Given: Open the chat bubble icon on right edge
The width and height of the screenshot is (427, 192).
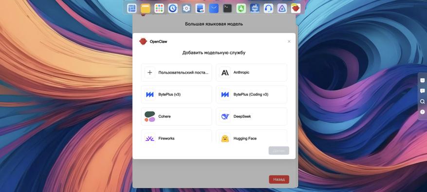Looking at the screenshot, I should tap(422, 91).
